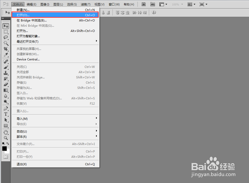Click distribute top edges icon
The height and width of the screenshot is (183, 249).
(x=118, y=12)
